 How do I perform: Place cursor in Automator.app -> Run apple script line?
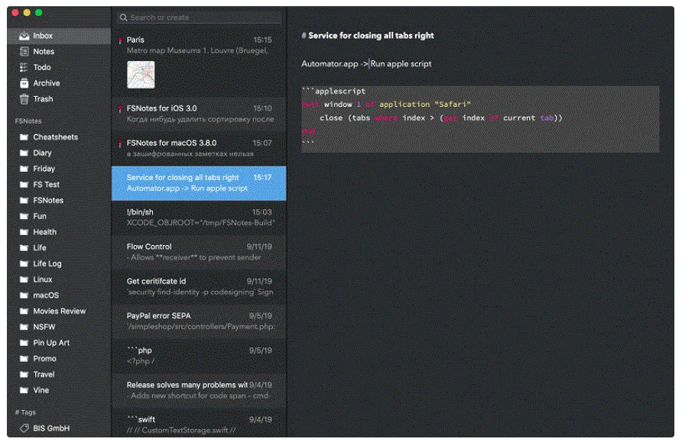[x=366, y=64]
